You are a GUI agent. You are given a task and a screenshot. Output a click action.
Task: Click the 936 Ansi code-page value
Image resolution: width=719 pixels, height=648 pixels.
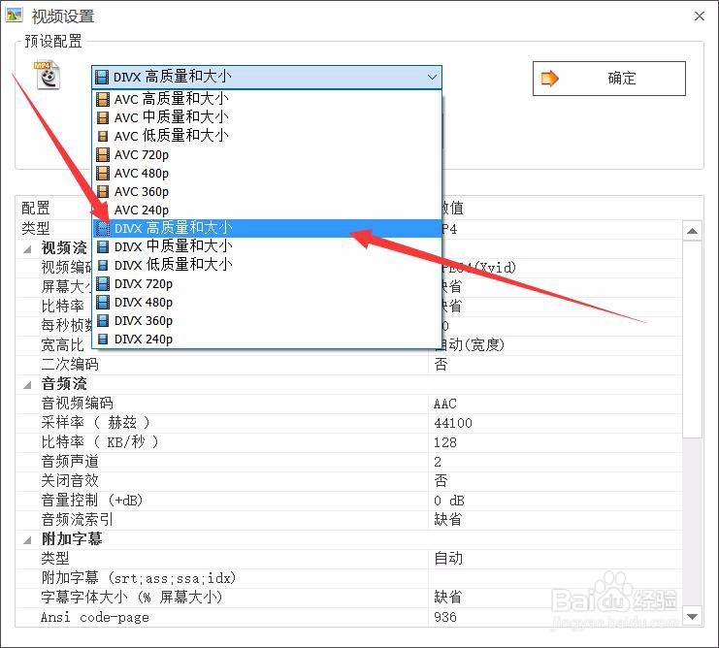[444, 617]
